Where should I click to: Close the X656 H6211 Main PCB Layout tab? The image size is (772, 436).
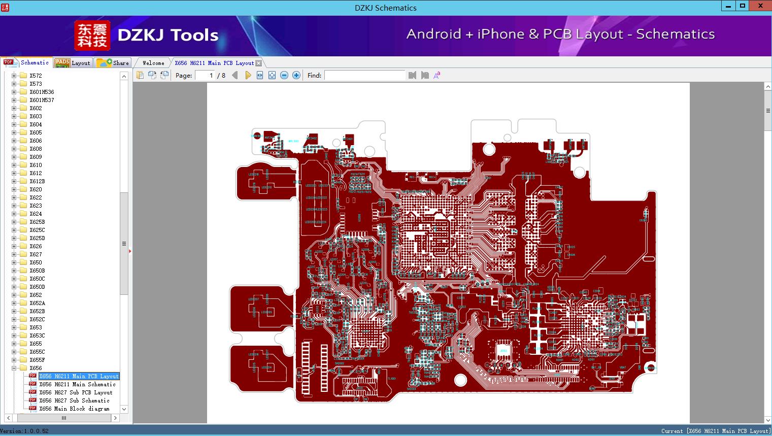click(x=259, y=63)
